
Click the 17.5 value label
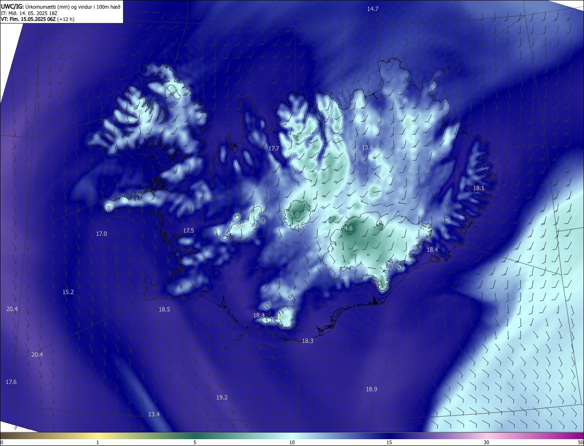(x=188, y=231)
